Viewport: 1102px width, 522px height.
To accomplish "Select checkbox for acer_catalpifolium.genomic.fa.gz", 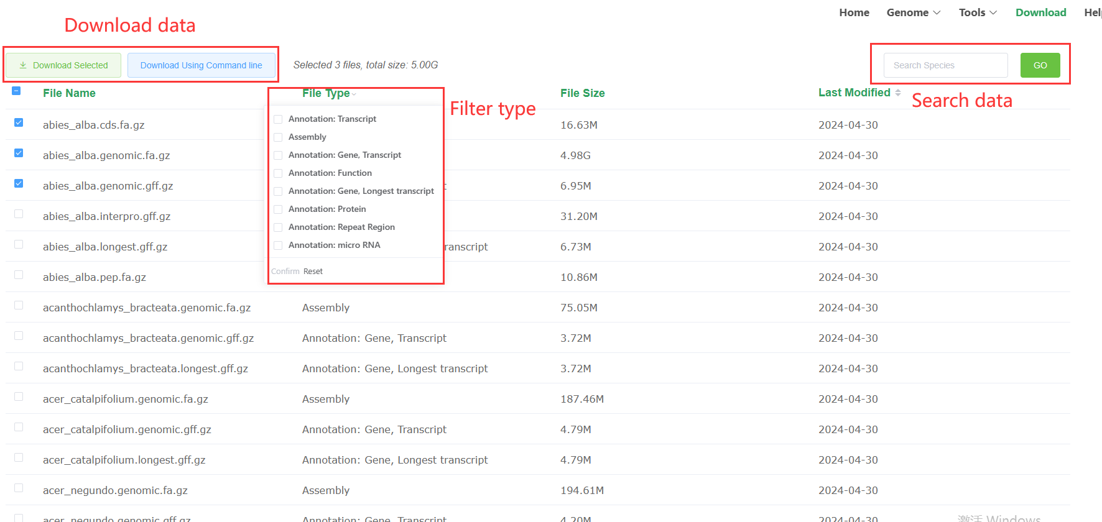I will click(19, 396).
